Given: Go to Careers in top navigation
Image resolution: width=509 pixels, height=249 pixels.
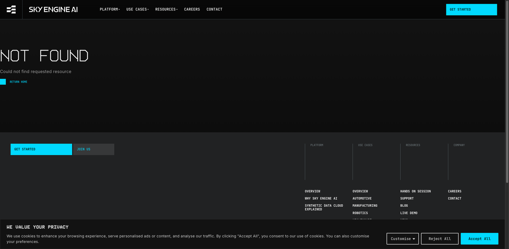Looking at the screenshot, I should (x=192, y=10).
